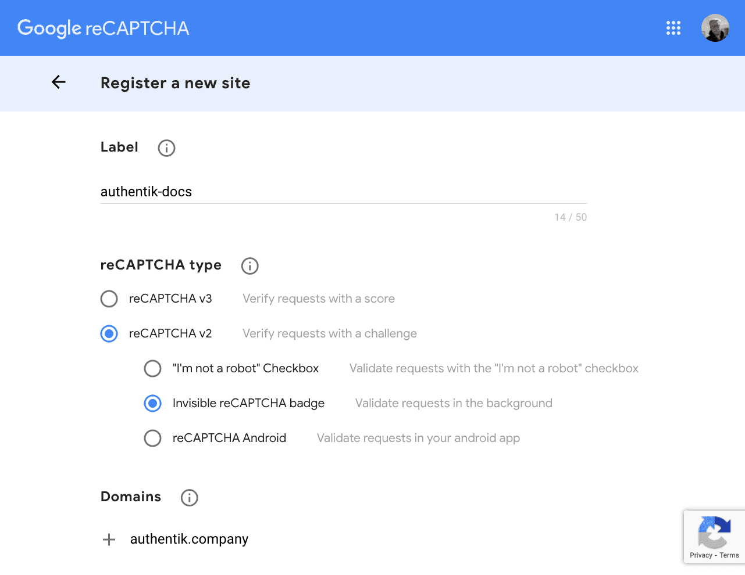Image resolution: width=745 pixels, height=575 pixels.
Task: Click the Domains info icon
Action: click(189, 498)
